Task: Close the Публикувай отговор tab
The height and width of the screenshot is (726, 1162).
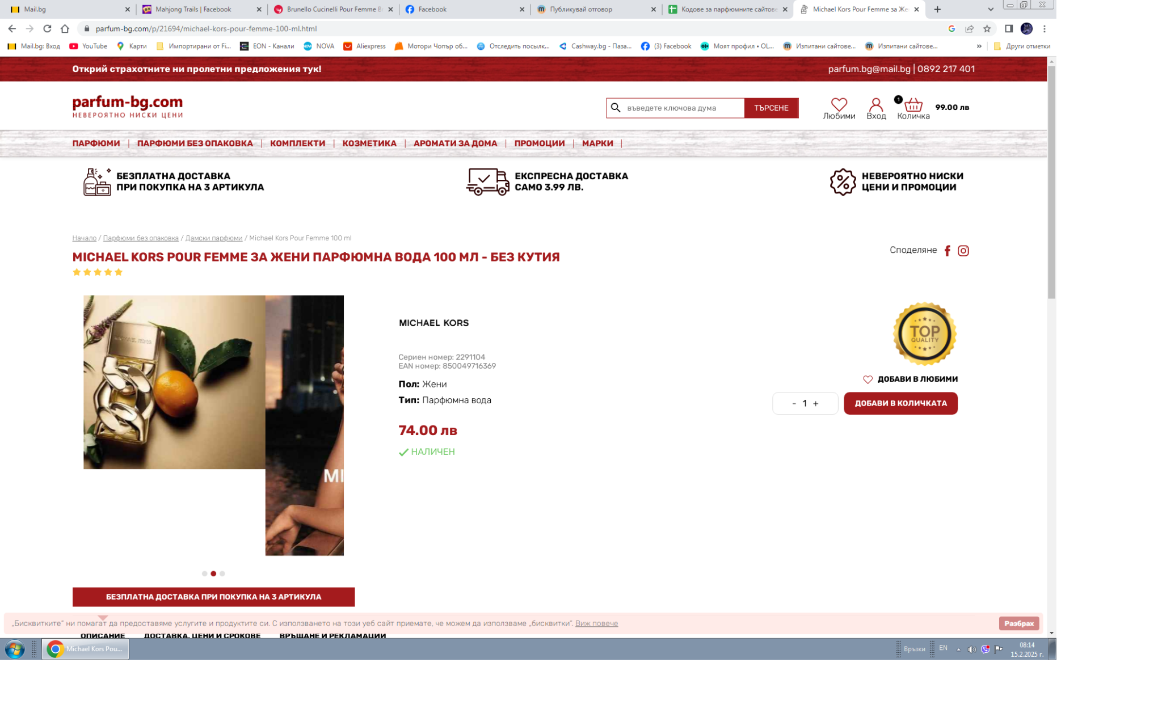Action: [653, 9]
